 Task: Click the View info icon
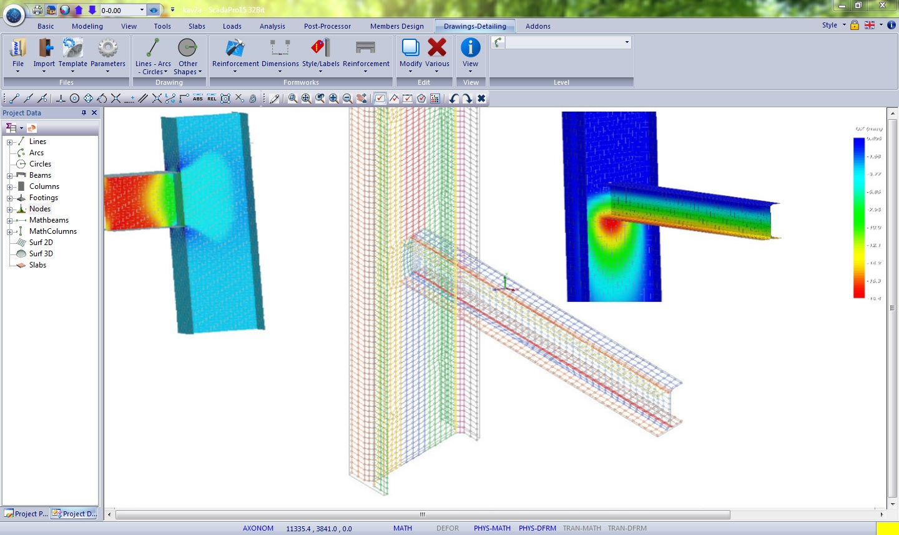pyautogui.click(x=470, y=49)
